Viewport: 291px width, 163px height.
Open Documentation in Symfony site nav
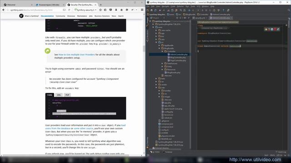point(47,16)
